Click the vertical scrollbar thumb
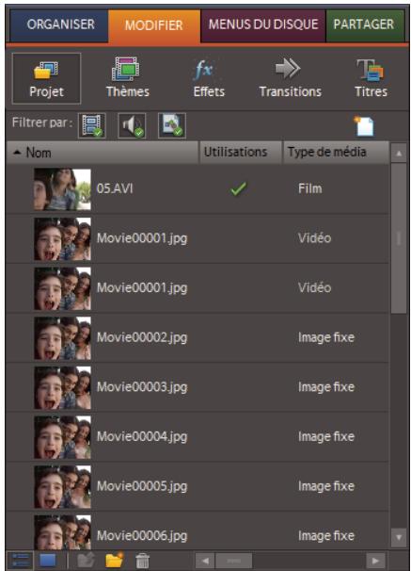Viewport: 411px width, 571px height. (399, 238)
